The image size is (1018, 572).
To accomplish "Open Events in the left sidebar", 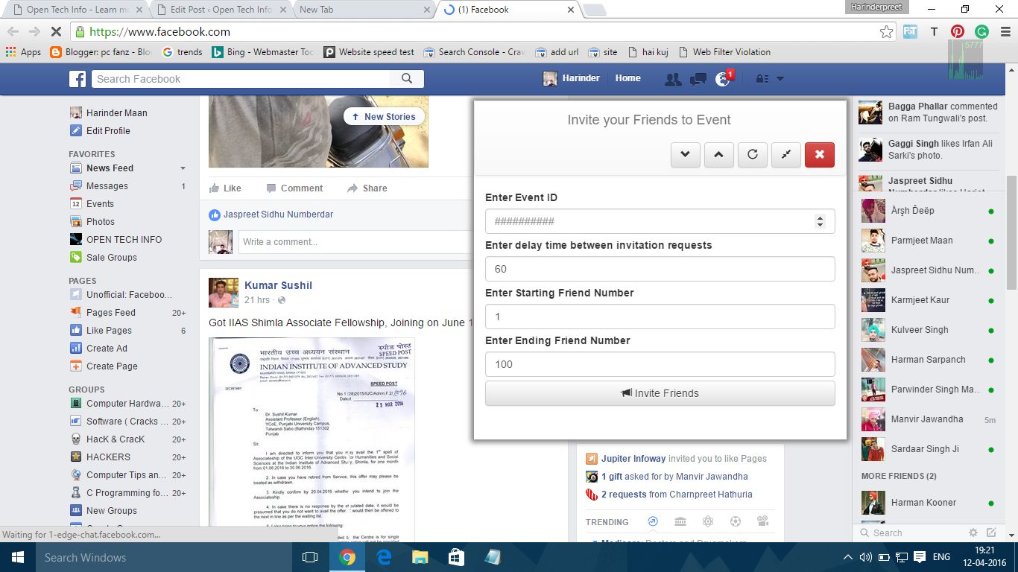I will point(99,204).
